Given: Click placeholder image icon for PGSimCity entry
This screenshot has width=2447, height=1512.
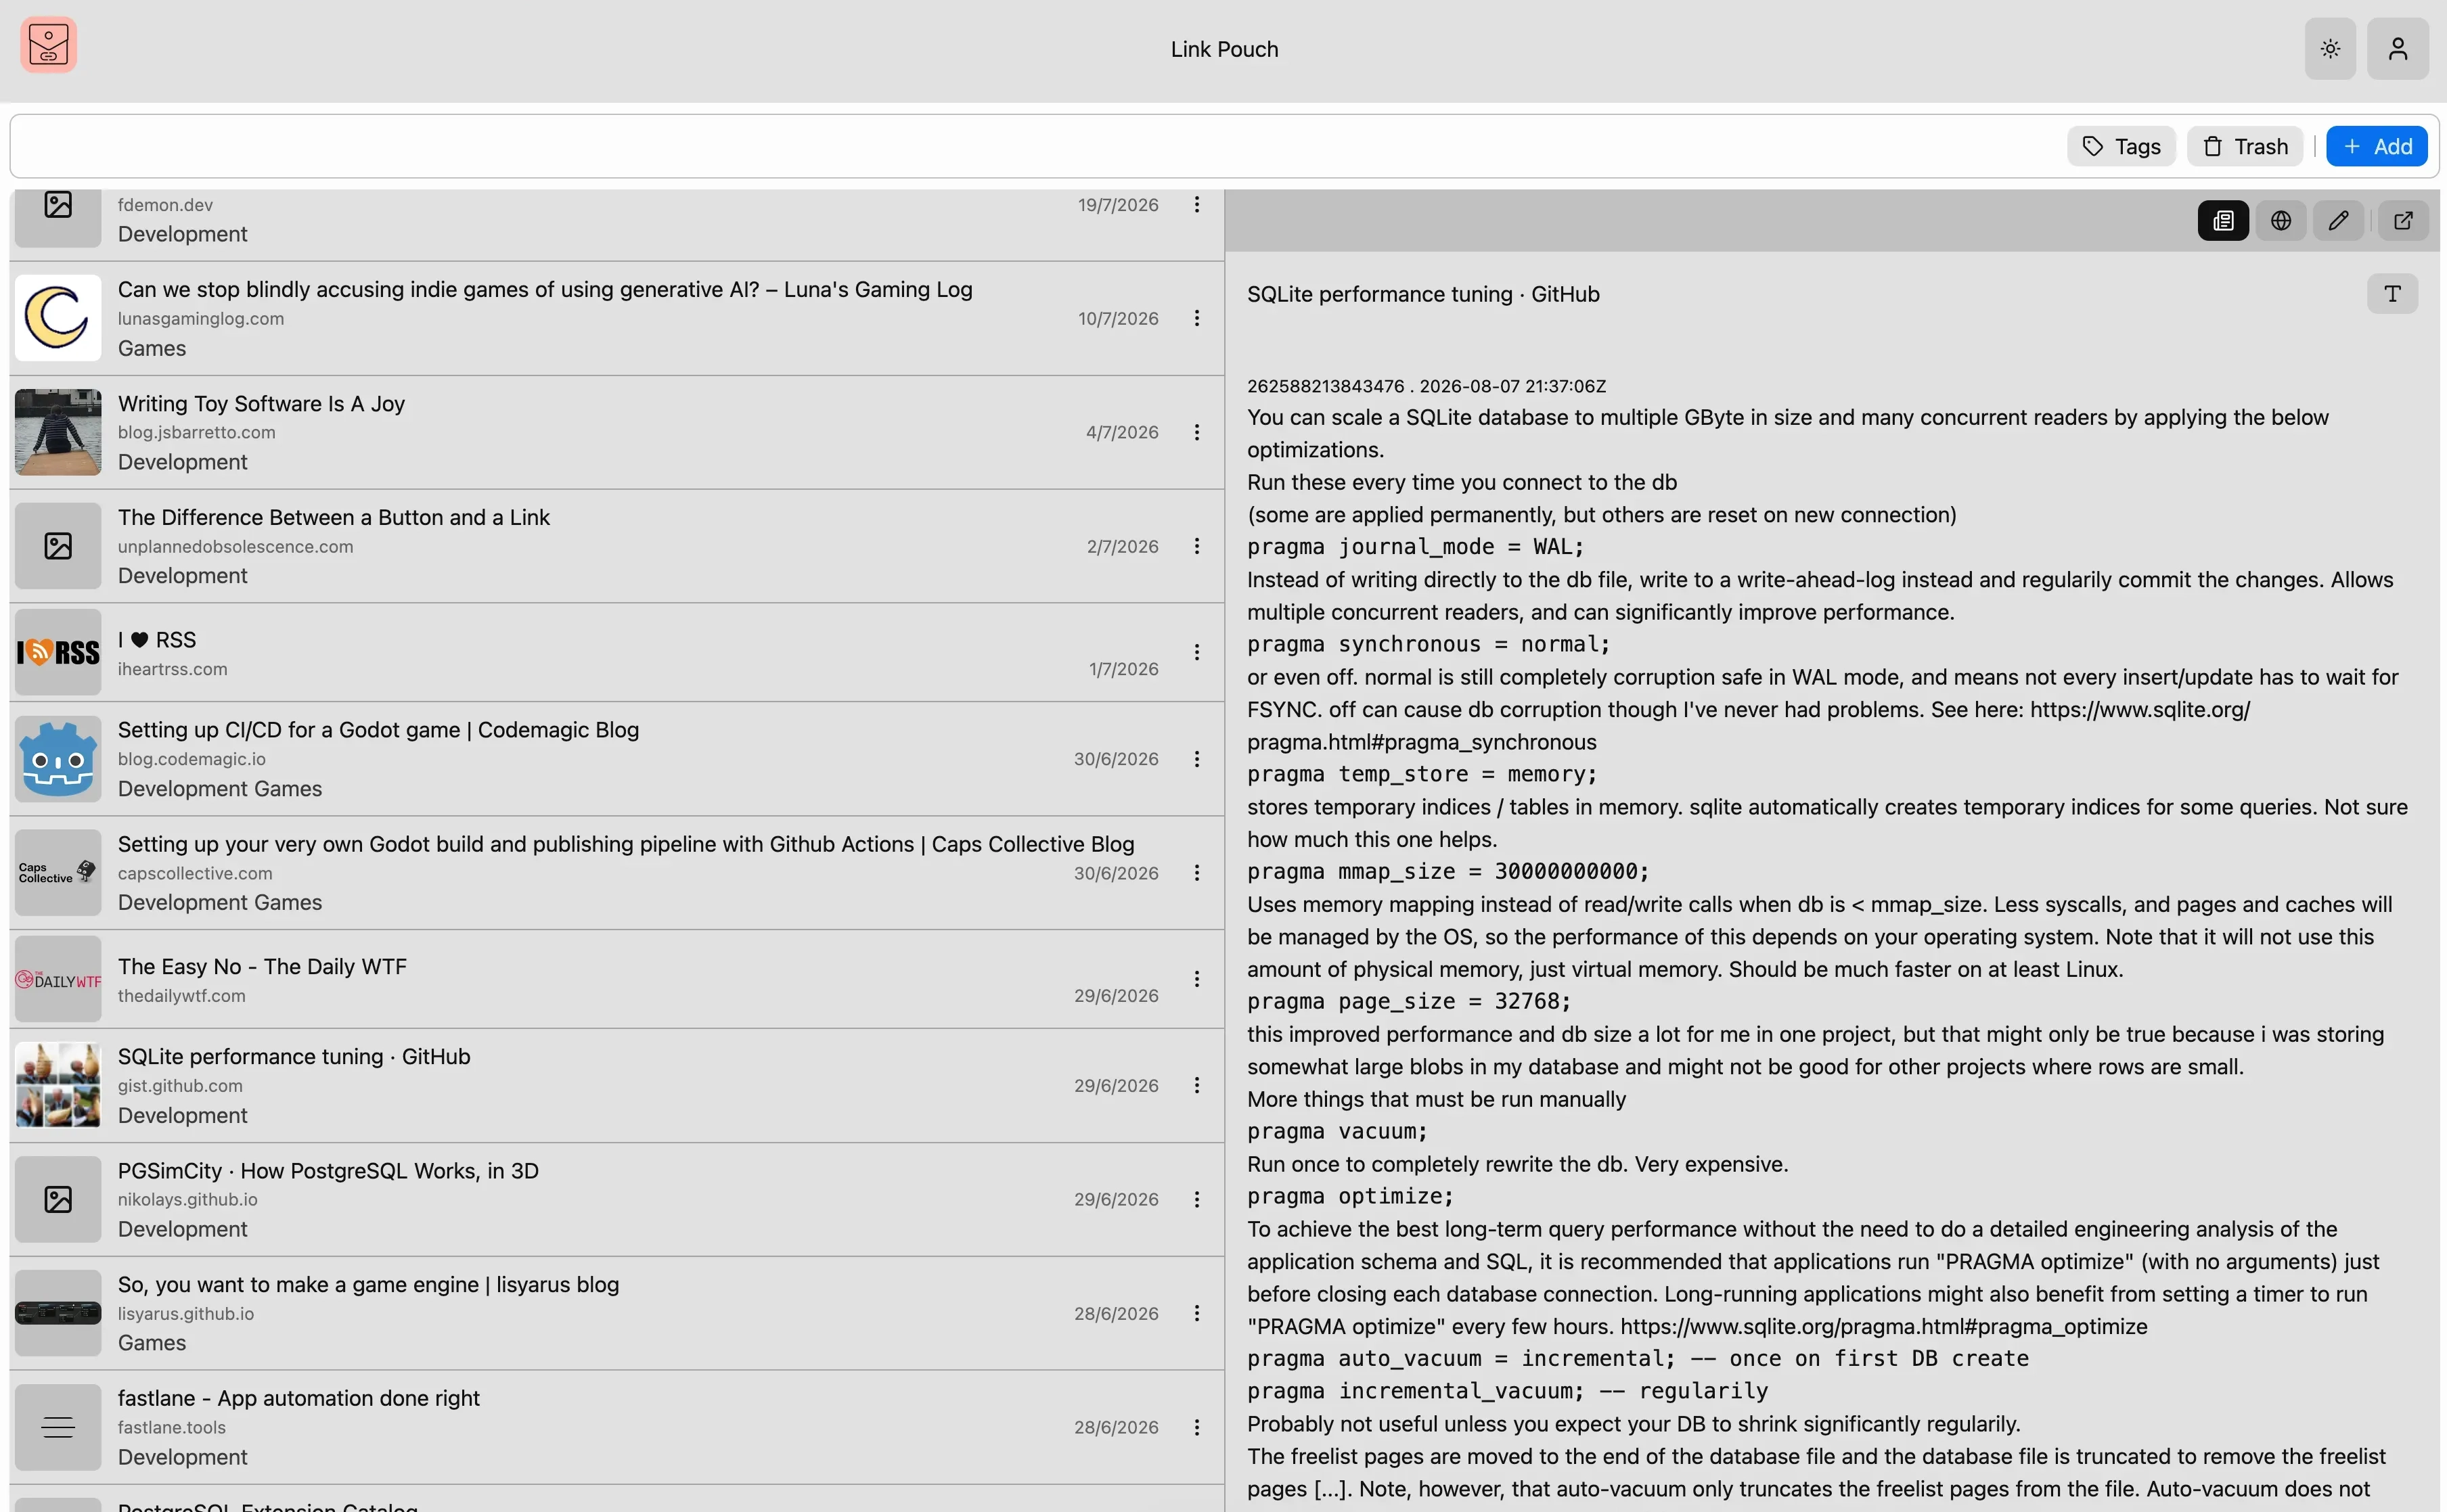Looking at the screenshot, I should tap(58, 1200).
